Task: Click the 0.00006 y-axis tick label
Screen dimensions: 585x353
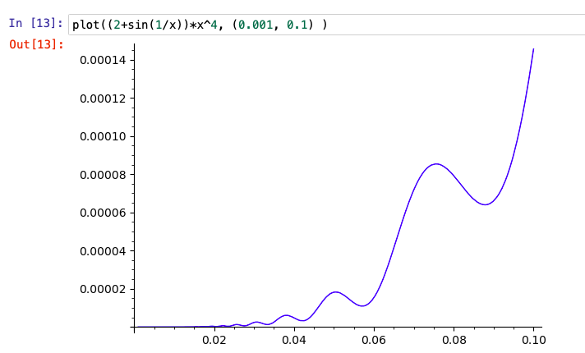Action: pos(102,213)
